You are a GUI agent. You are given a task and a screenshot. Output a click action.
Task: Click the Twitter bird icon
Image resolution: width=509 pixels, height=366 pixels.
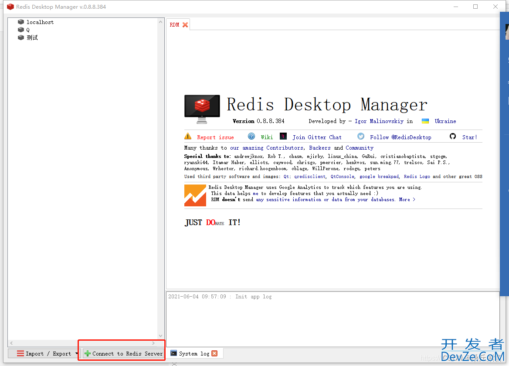pos(361,136)
